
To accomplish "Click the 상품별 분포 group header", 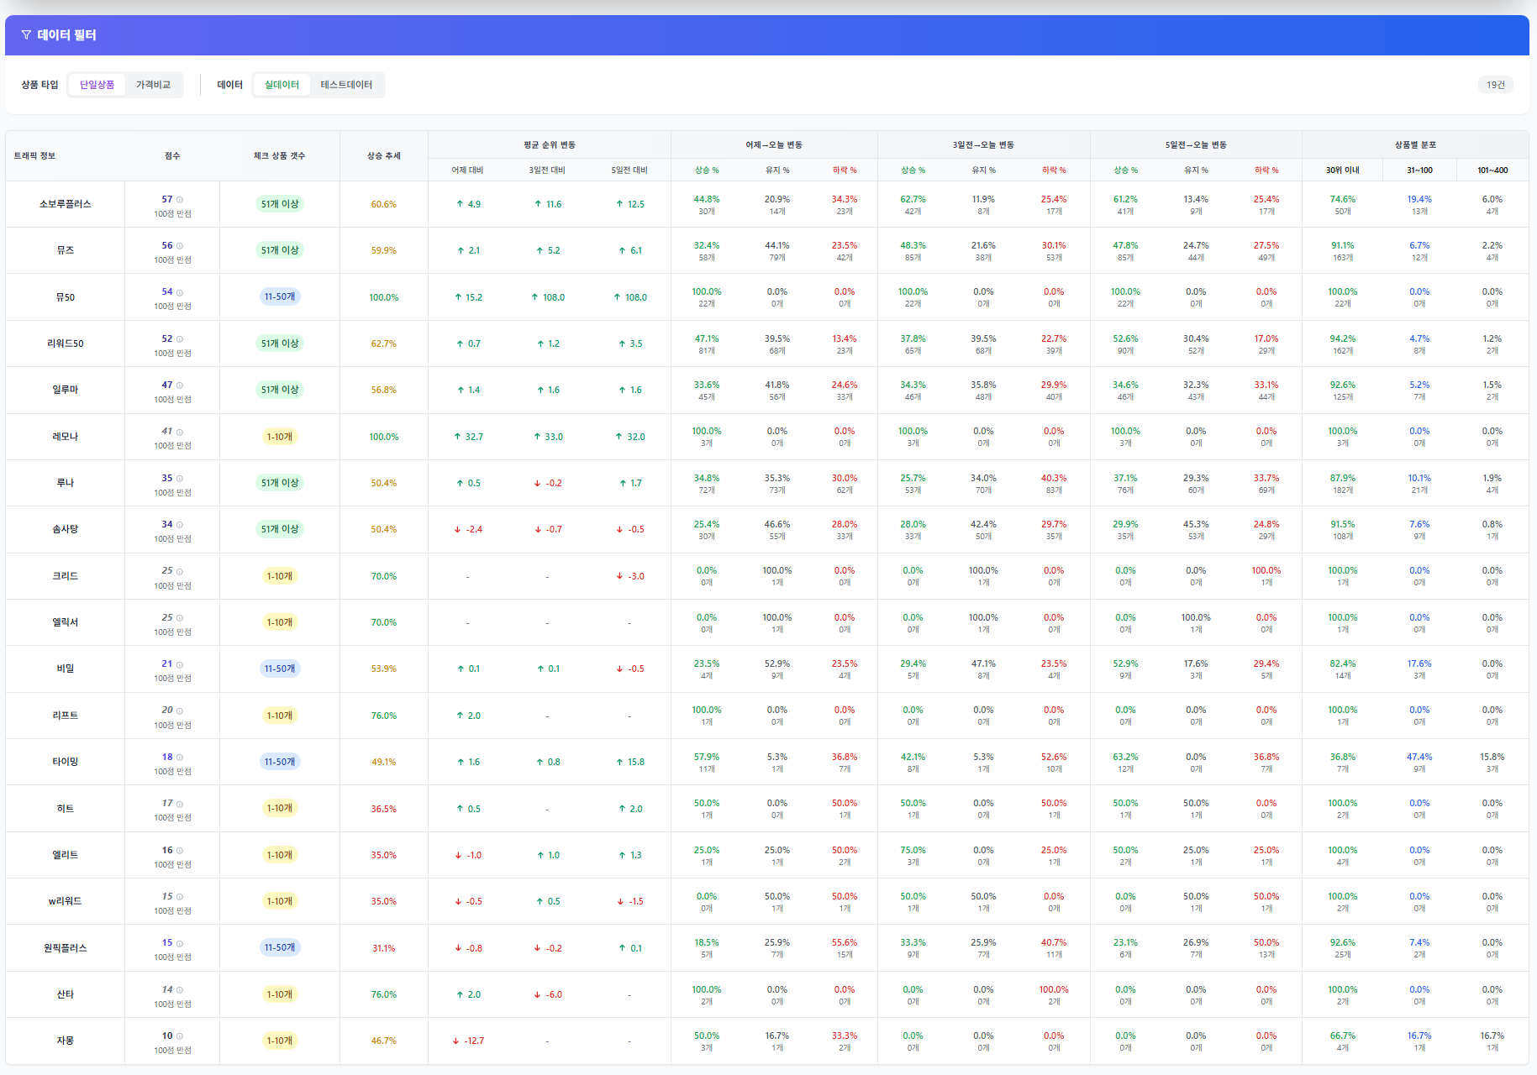I will click(x=1416, y=145).
